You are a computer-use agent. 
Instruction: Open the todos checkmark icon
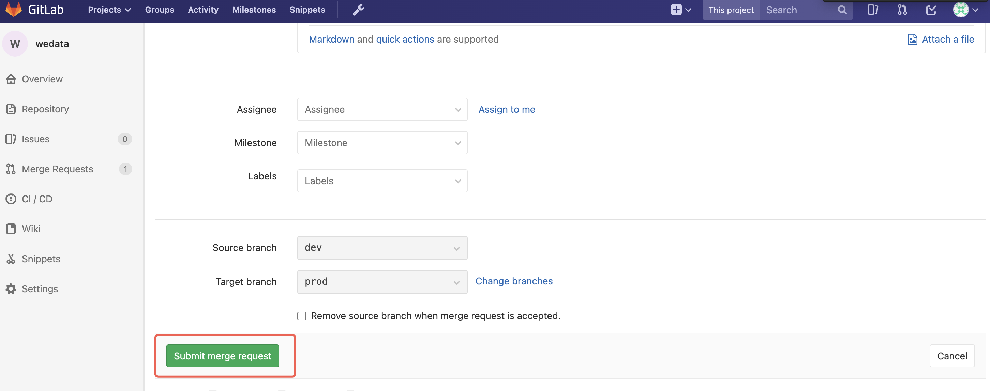tap(931, 10)
